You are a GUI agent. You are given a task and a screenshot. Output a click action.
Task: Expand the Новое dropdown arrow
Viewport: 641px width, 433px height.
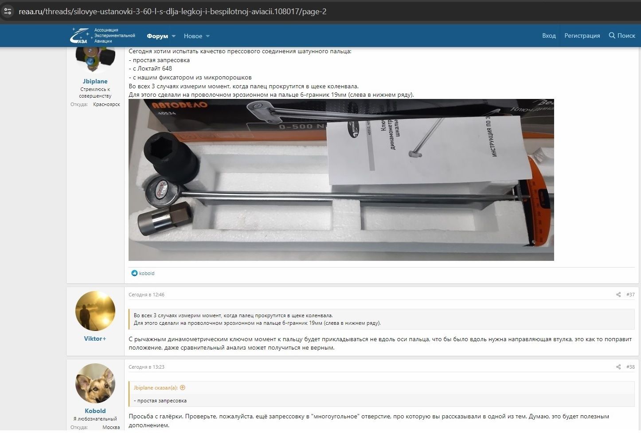pyautogui.click(x=208, y=36)
